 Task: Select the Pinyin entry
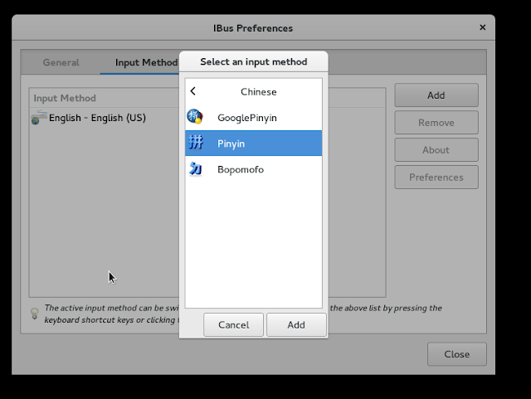click(253, 144)
